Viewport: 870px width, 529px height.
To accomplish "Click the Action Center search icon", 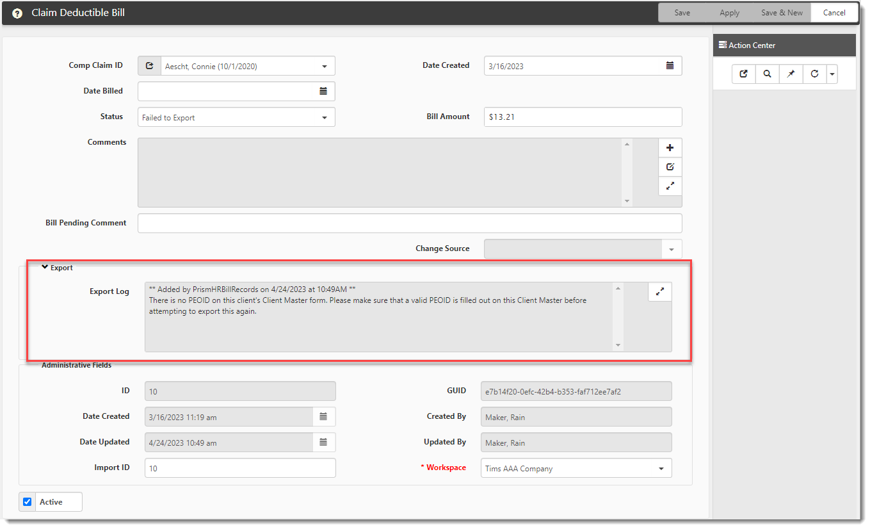I will (767, 74).
